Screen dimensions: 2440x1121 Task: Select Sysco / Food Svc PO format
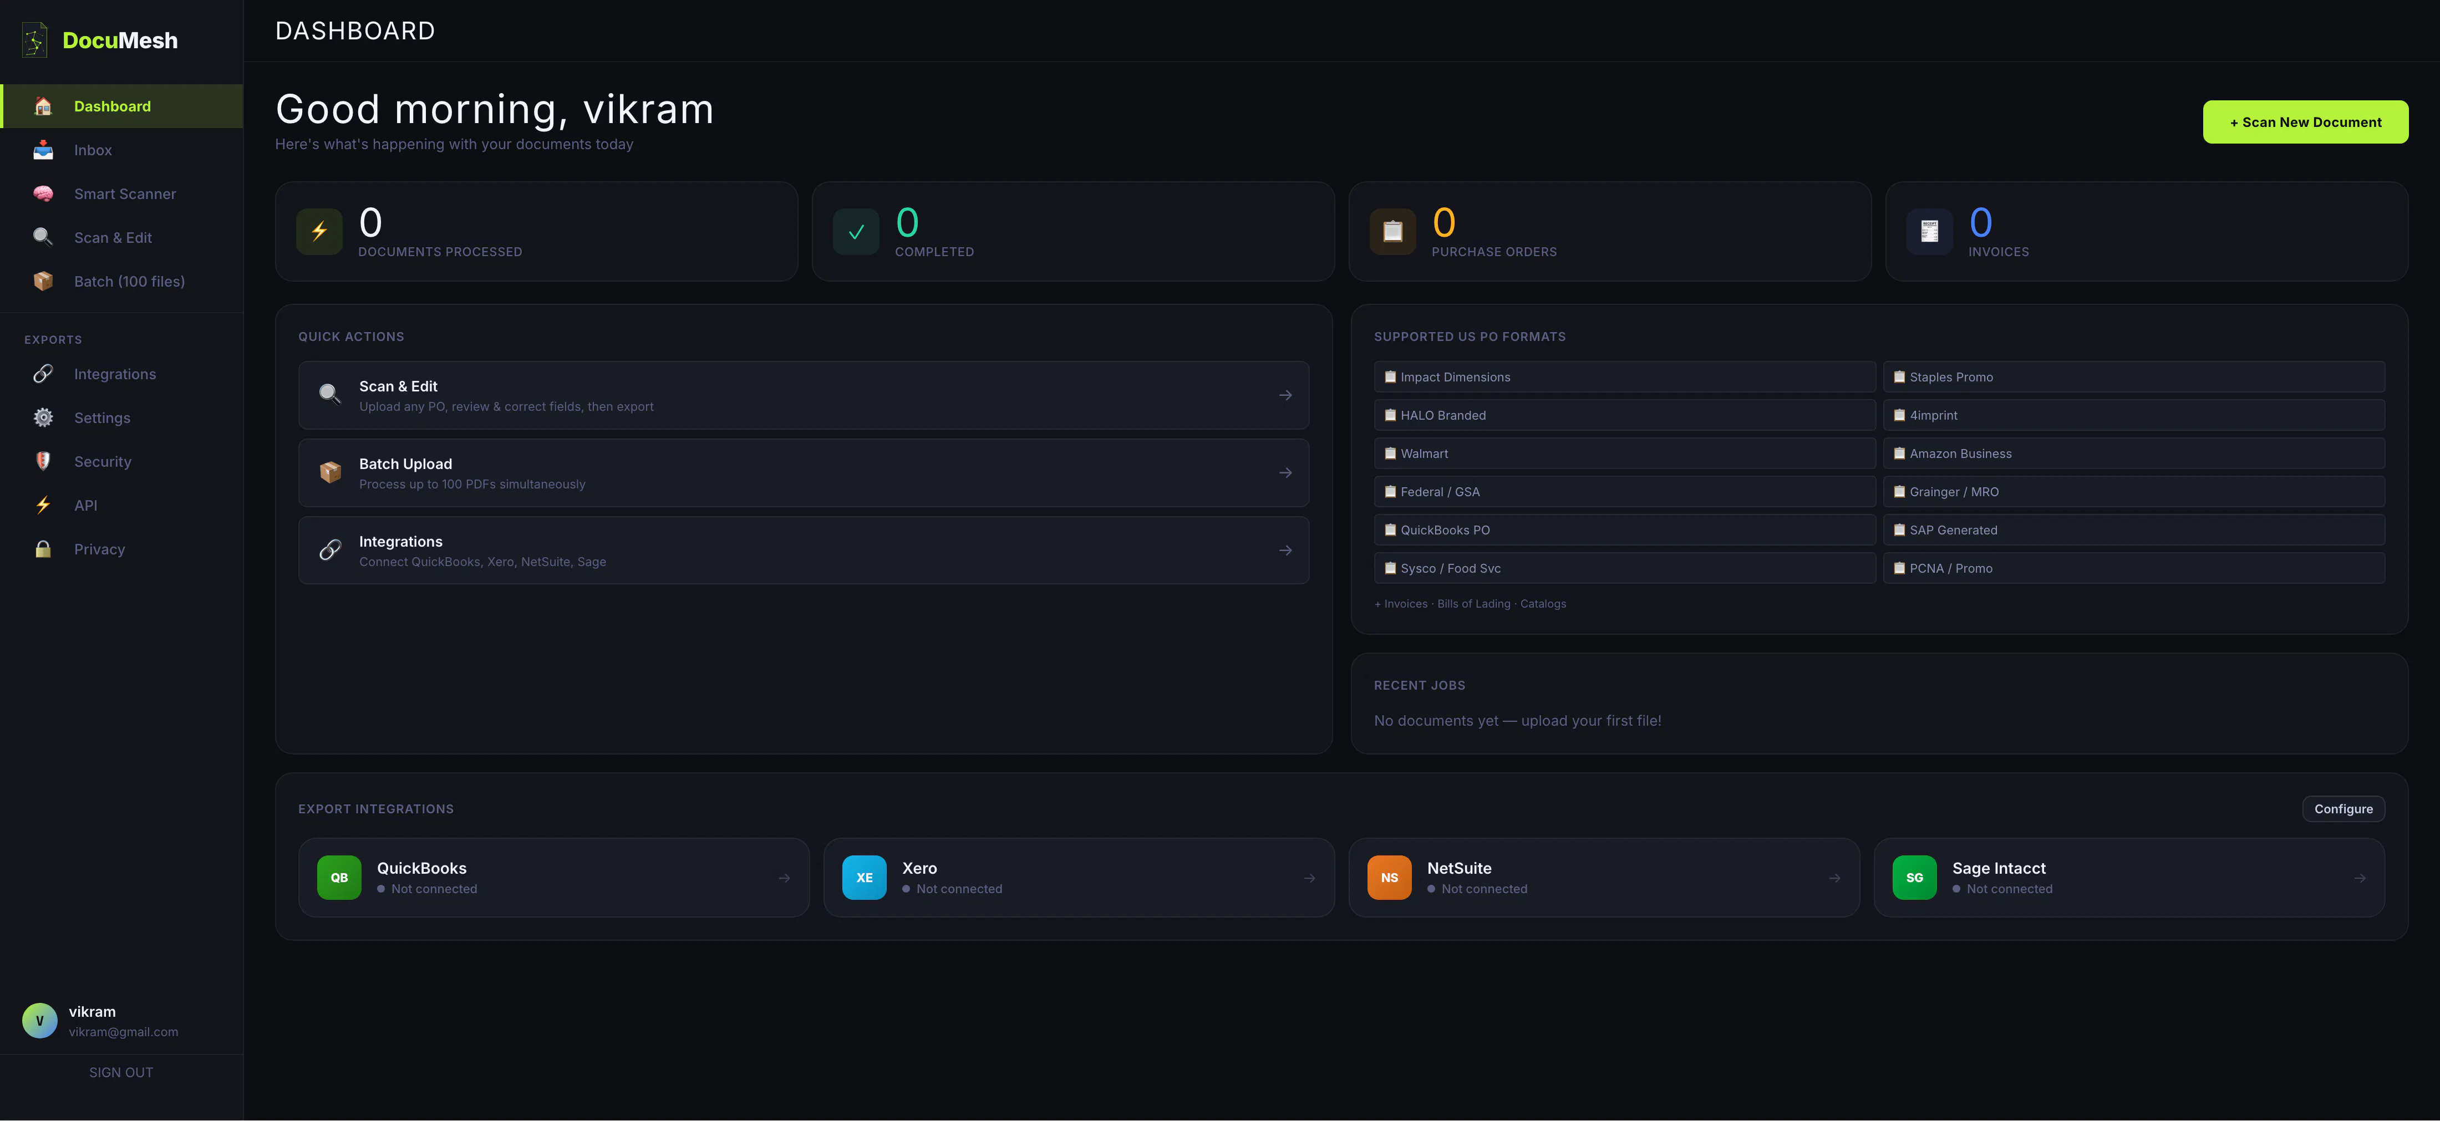[x=1624, y=568]
